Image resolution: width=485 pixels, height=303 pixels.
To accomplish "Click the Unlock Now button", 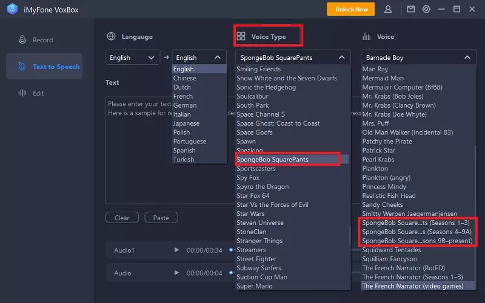I will [351, 9].
